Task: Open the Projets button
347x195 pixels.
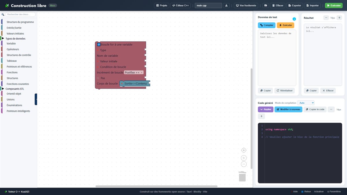Action: [x=161, y=5]
